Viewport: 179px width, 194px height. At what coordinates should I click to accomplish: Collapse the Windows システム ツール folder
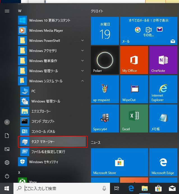[x=52, y=81]
